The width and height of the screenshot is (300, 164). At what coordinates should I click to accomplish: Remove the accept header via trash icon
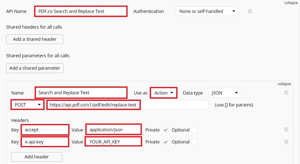point(286,130)
